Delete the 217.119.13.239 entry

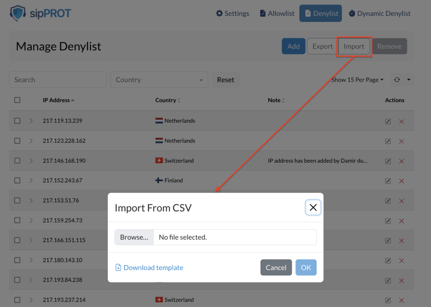click(x=401, y=122)
